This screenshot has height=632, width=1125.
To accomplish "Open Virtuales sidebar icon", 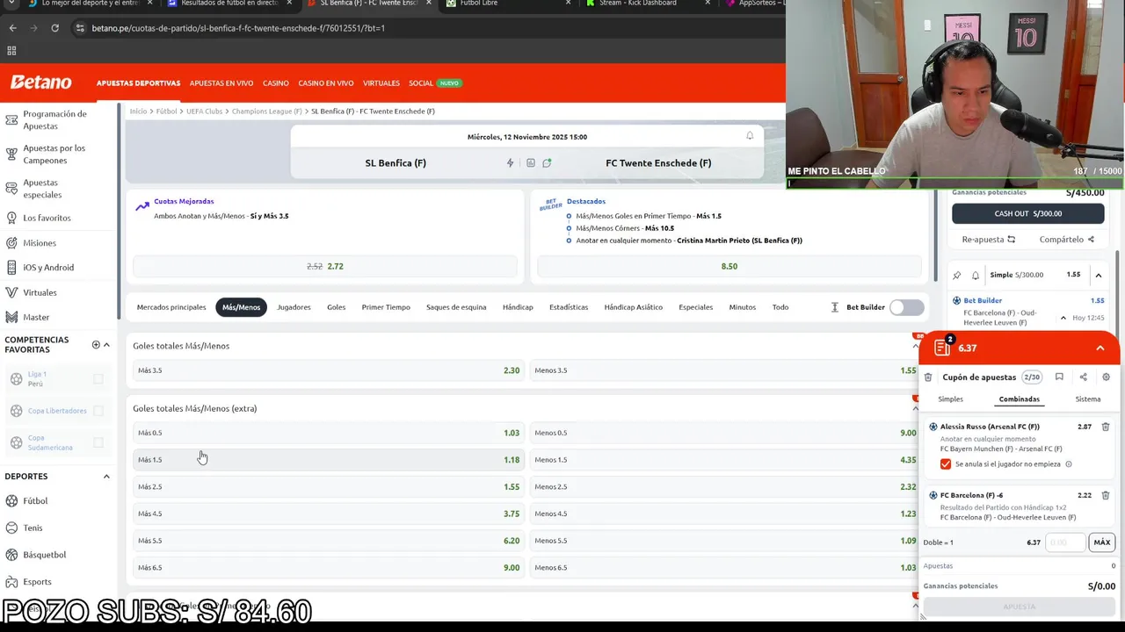I will click(x=11, y=292).
